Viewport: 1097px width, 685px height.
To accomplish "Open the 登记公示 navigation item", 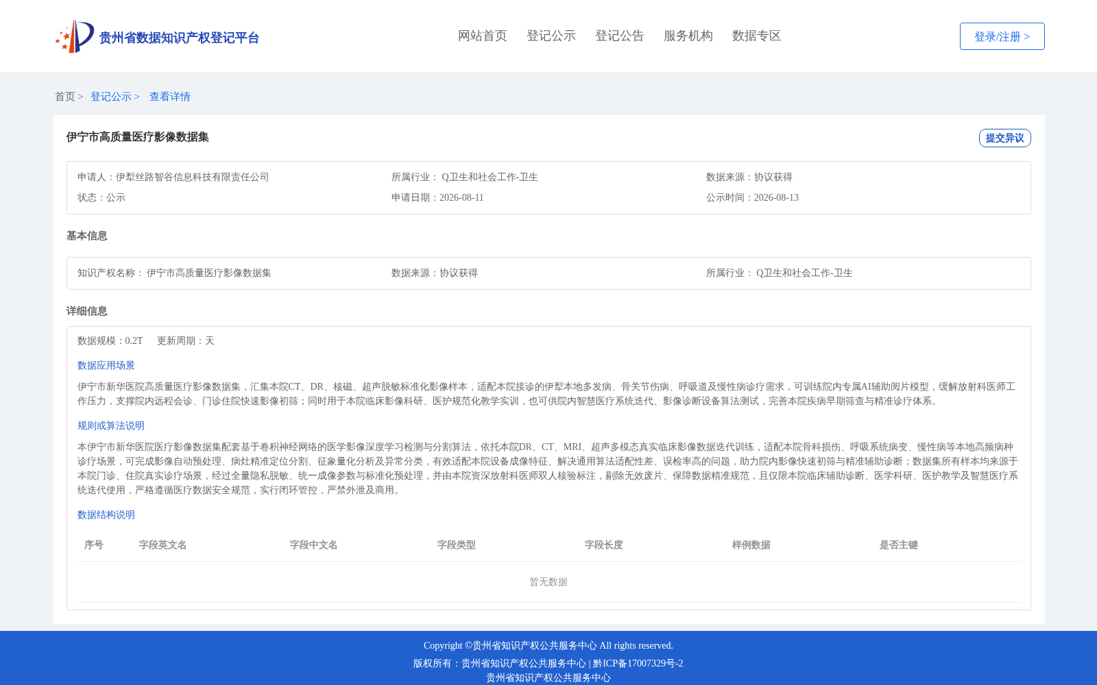I will (x=551, y=36).
